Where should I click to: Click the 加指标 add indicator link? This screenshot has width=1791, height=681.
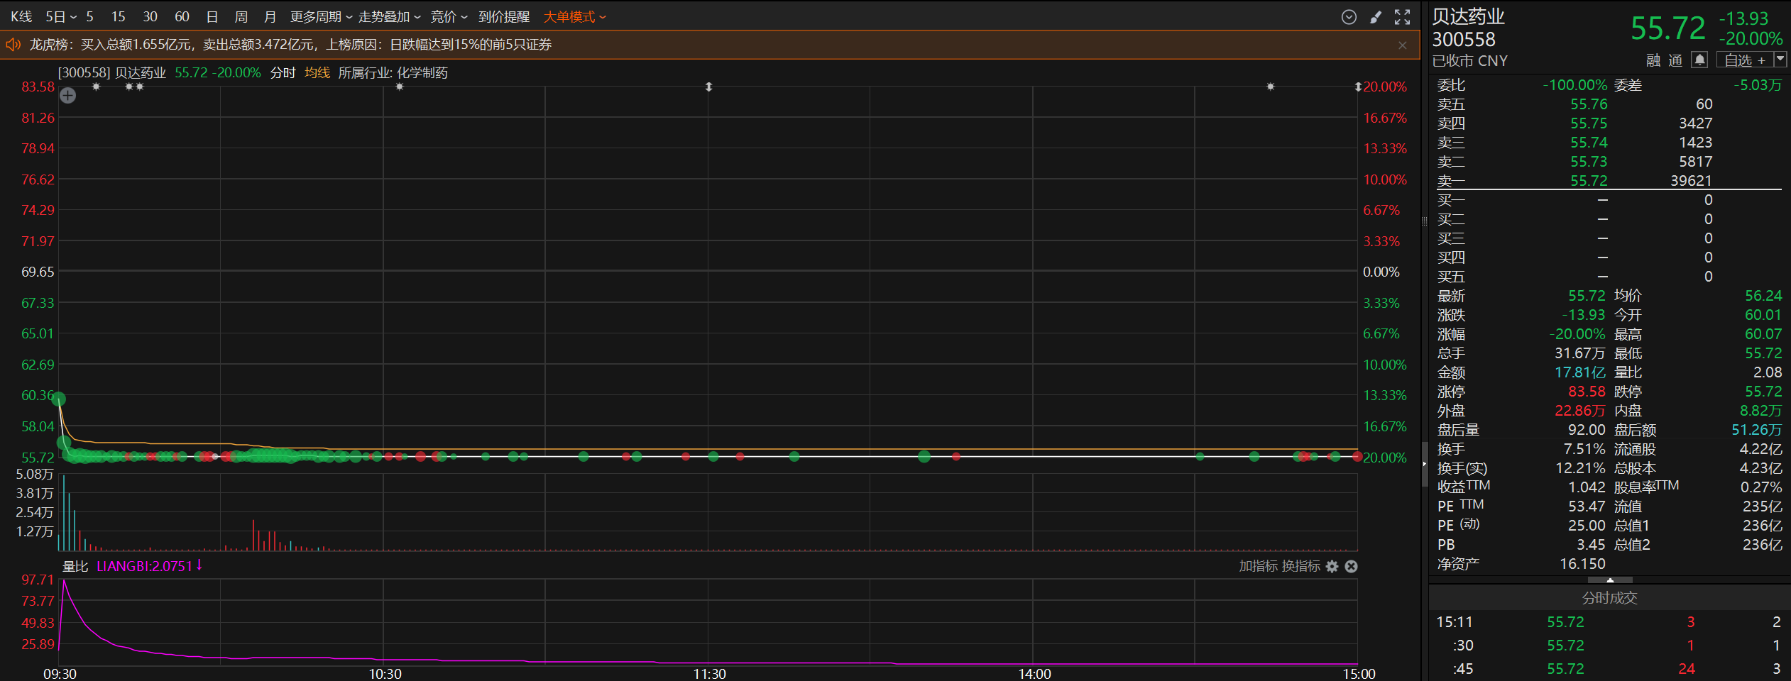pos(1259,566)
